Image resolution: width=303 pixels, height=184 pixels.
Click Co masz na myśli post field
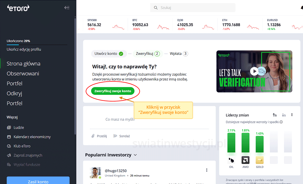click(x=120, y=119)
